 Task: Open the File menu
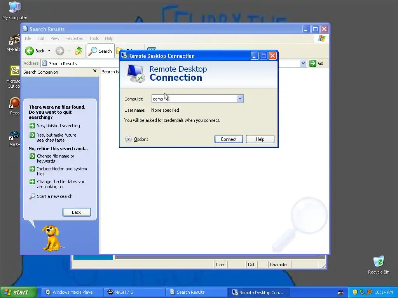click(x=28, y=38)
